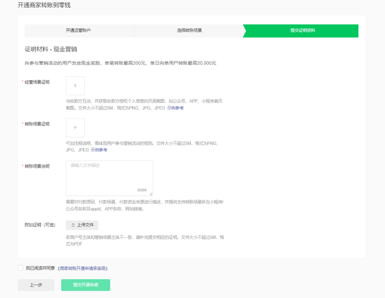Click the 附加证明 (可选) label
The image size is (385, 298).
(40, 225)
